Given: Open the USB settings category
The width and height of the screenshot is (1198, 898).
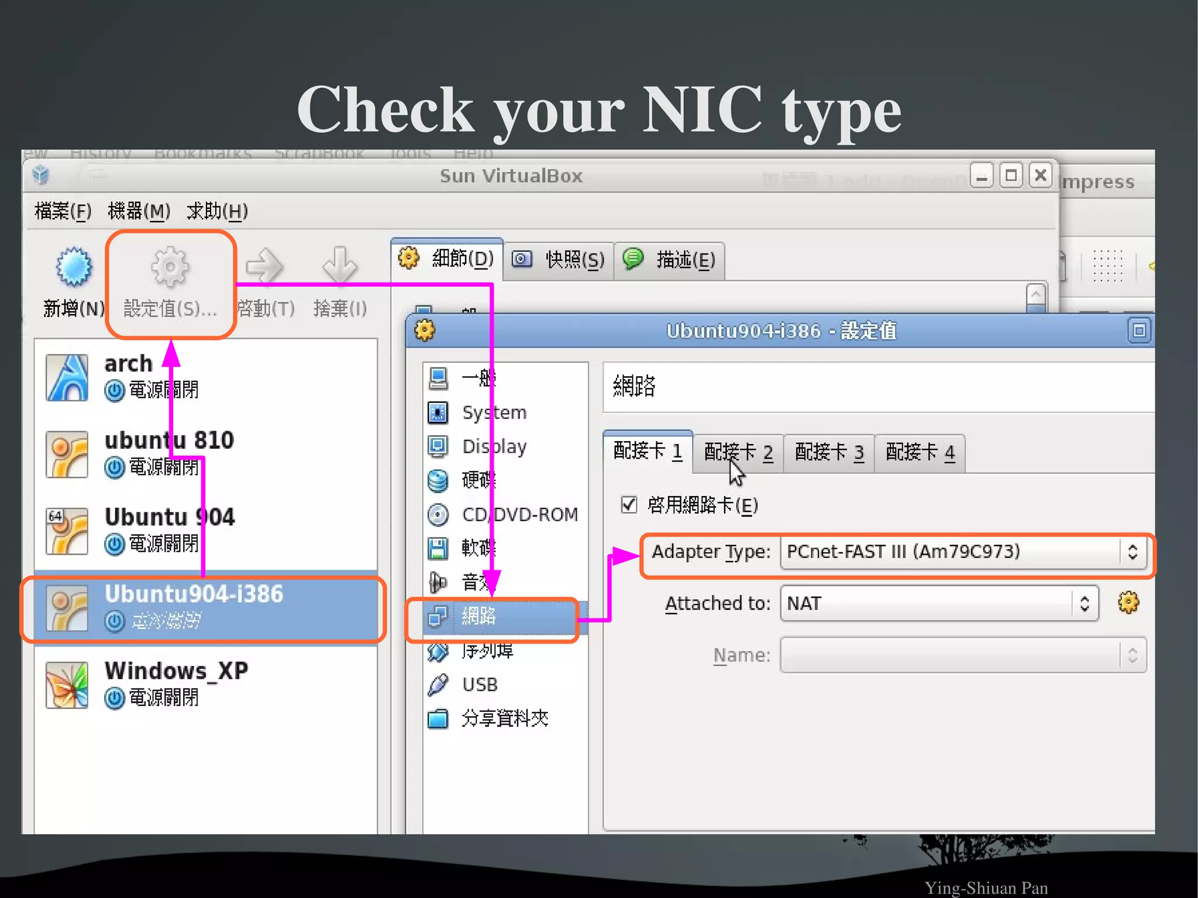Looking at the screenshot, I should tap(505, 684).
